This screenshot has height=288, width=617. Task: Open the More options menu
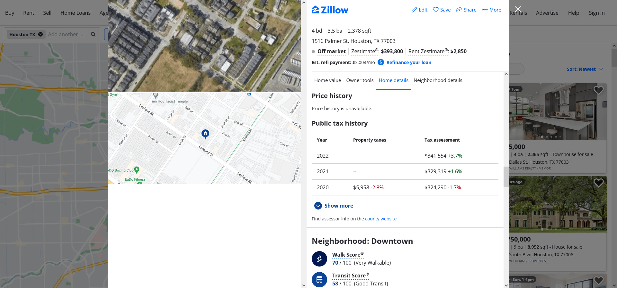pyautogui.click(x=491, y=10)
